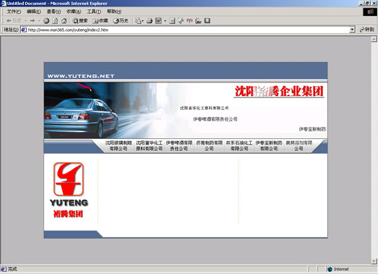Open the Favorites (收藏) toolbar button
This screenshot has height=274, width=378.
pyautogui.click(x=101, y=21)
